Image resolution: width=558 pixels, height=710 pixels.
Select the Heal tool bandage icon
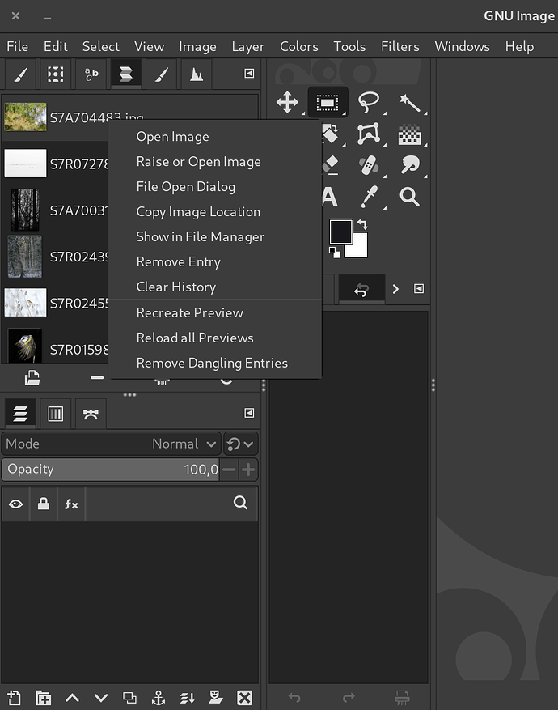point(369,165)
